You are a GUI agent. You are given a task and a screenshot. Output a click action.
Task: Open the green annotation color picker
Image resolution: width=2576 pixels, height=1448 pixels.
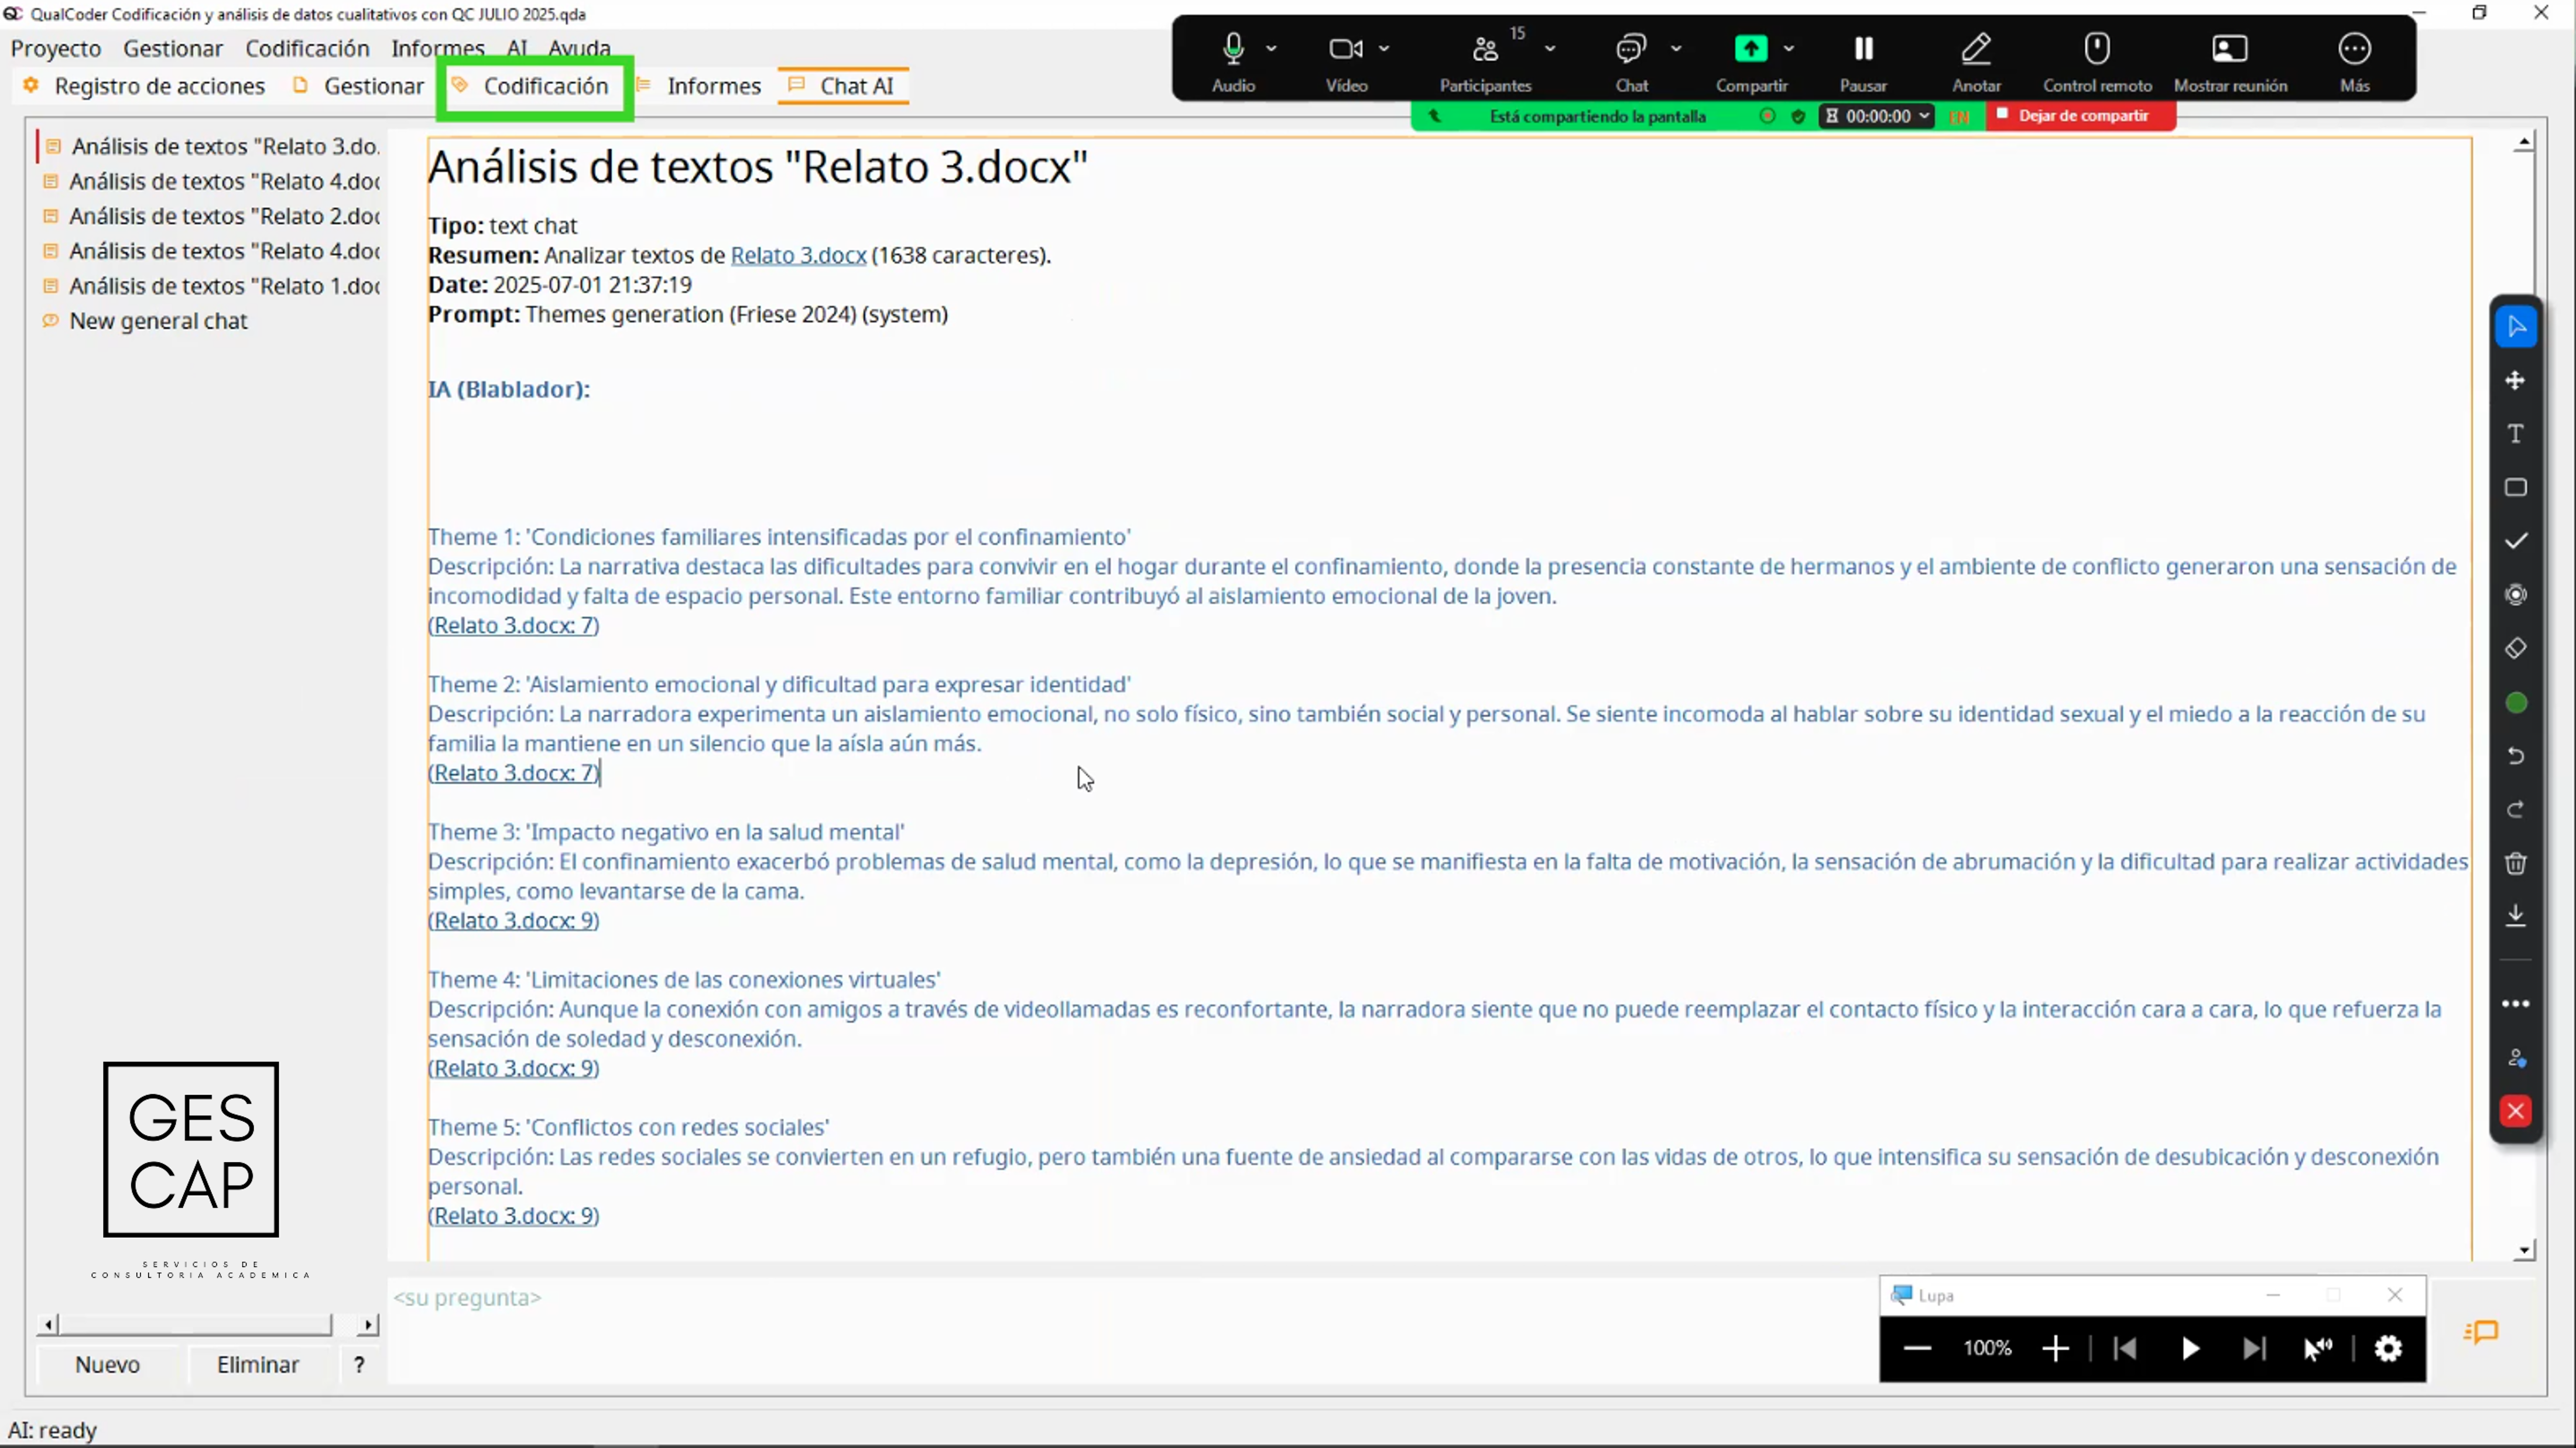[x=2516, y=704]
